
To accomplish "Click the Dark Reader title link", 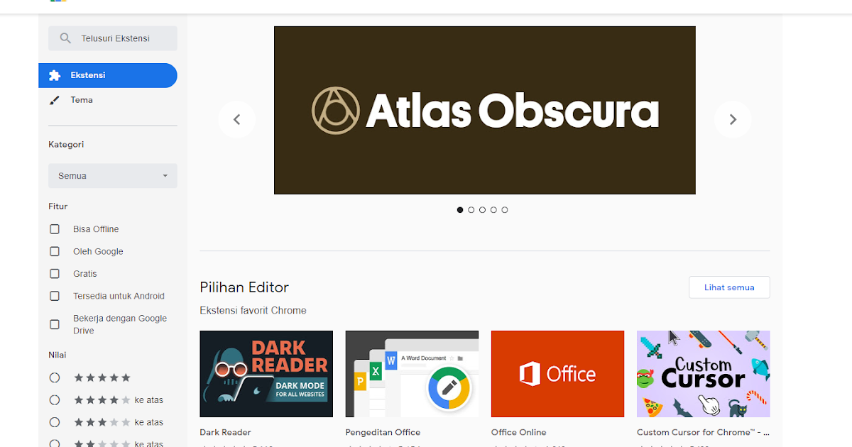I will pyautogui.click(x=225, y=432).
